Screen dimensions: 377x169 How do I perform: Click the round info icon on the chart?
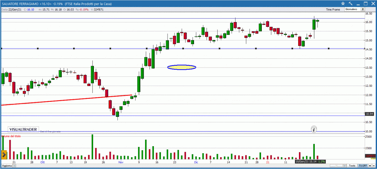pyautogui.click(x=314, y=129)
